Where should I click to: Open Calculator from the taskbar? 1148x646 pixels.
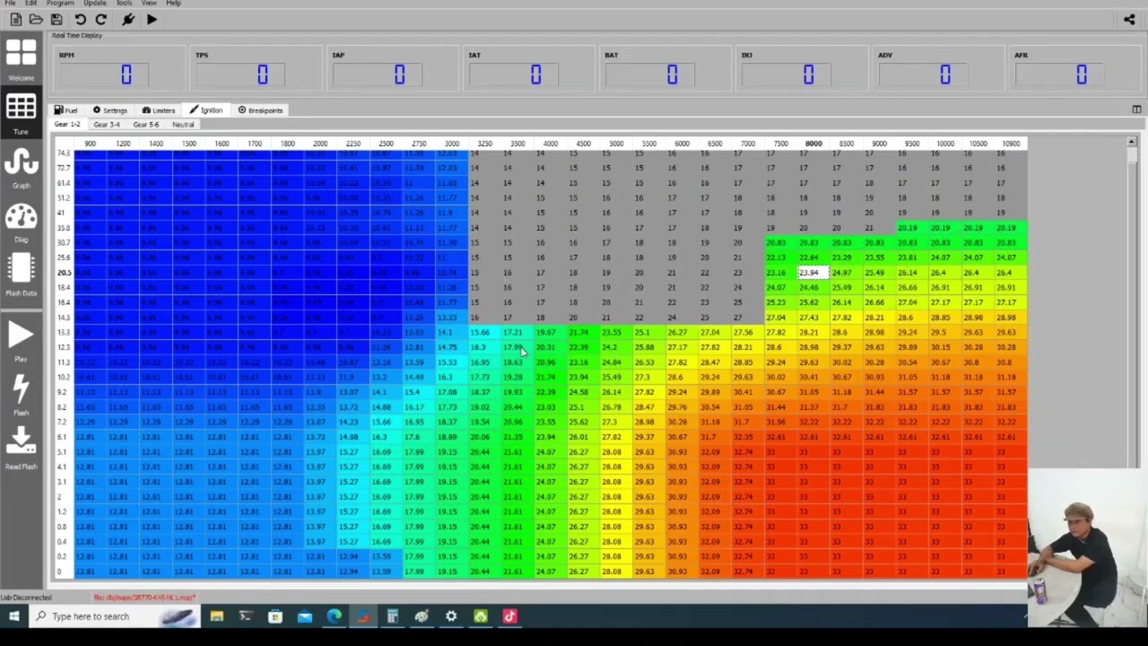click(392, 616)
